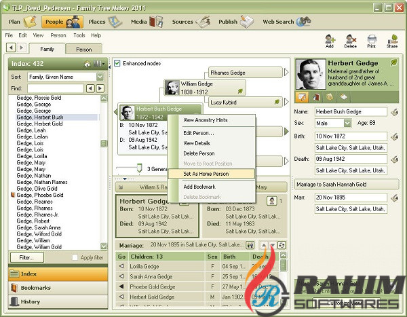Click the green leaf hint on William Gedge
This screenshot has width=407, height=317.
pyautogui.click(x=240, y=91)
